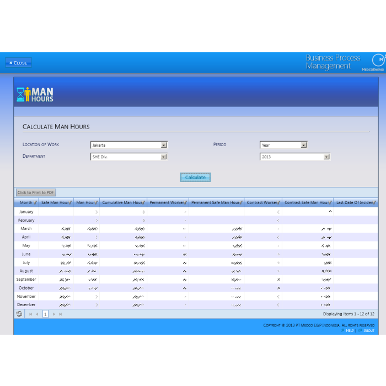Go to next page of grid
Image resolution: width=386 pixels, height=386 pixels.
coord(53,314)
